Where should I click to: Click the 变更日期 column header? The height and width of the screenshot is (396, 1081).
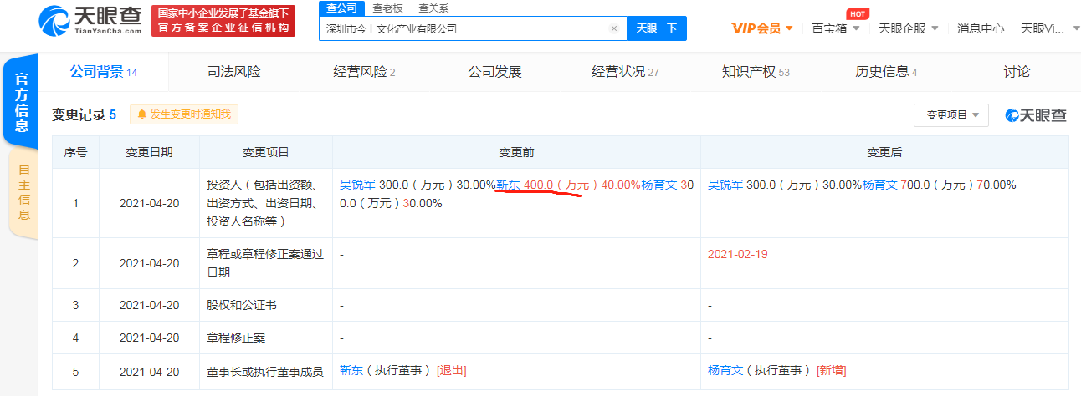click(150, 152)
